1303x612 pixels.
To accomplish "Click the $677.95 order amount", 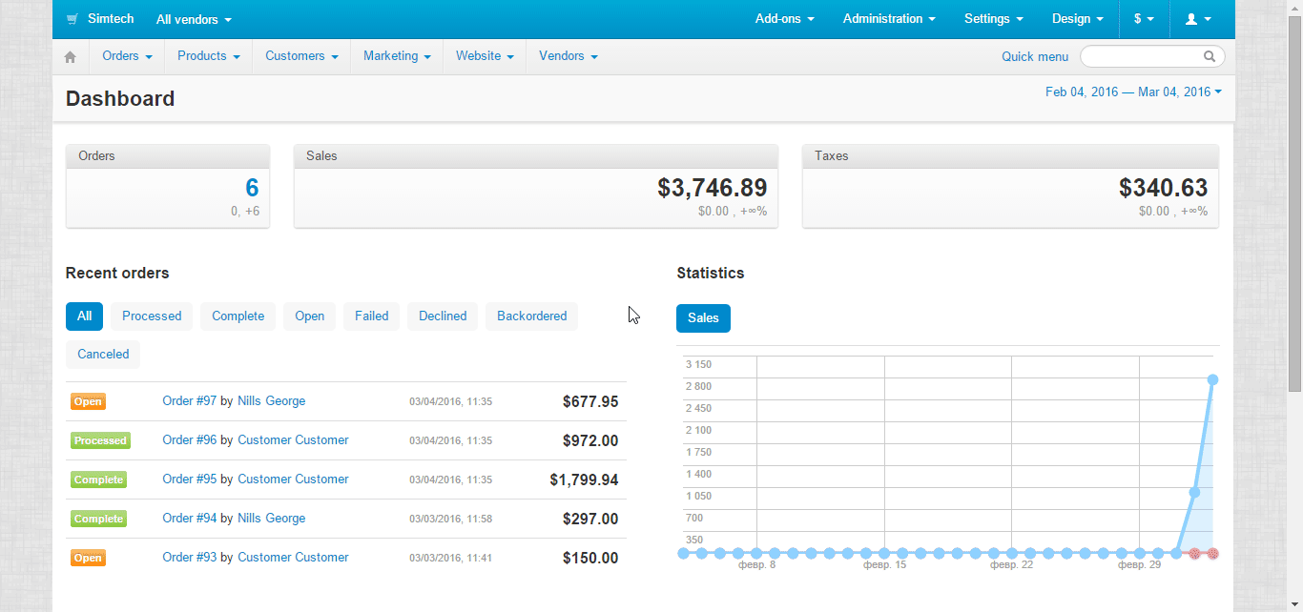I will (590, 402).
